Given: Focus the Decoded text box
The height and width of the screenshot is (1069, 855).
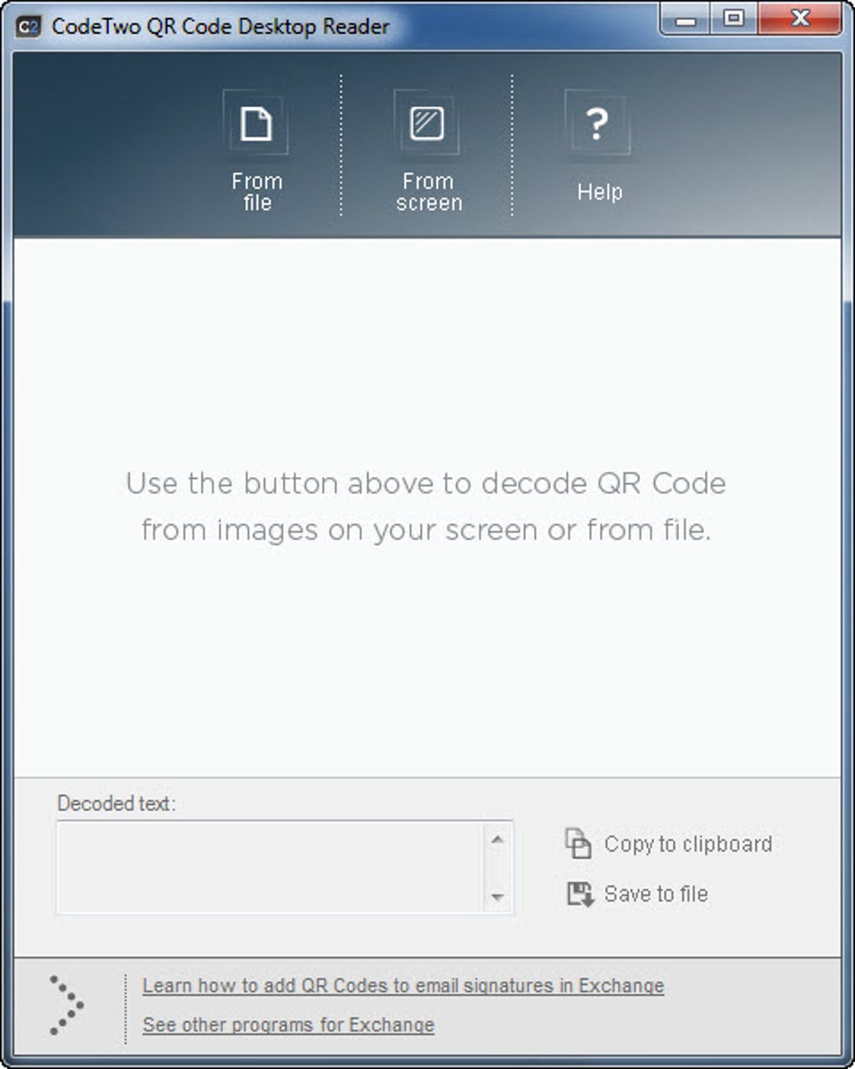Looking at the screenshot, I should [270, 867].
